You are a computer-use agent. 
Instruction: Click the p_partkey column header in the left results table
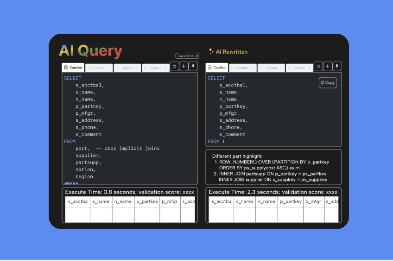pos(147,202)
